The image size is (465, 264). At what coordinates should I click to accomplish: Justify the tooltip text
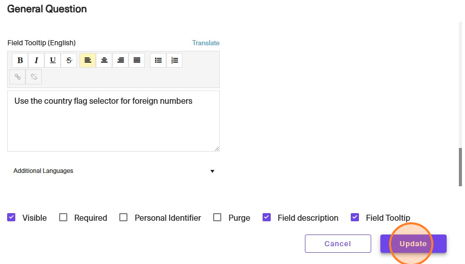[x=137, y=61]
